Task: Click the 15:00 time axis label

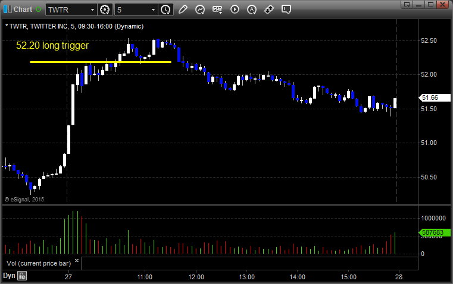Action: point(348,277)
